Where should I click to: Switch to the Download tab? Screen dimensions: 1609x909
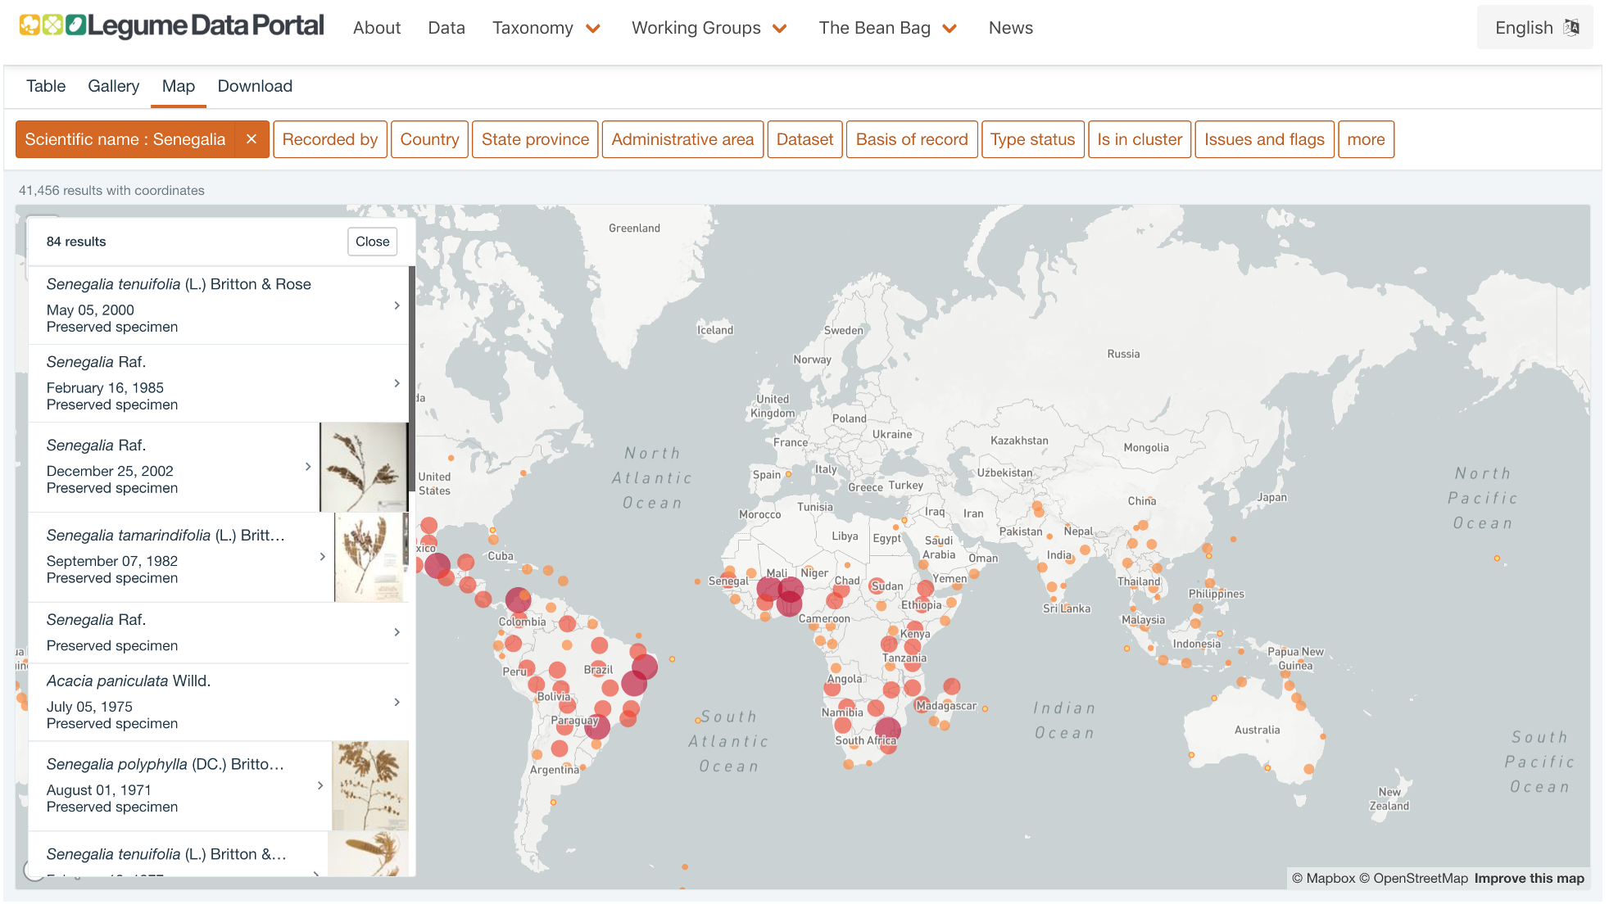(x=255, y=86)
